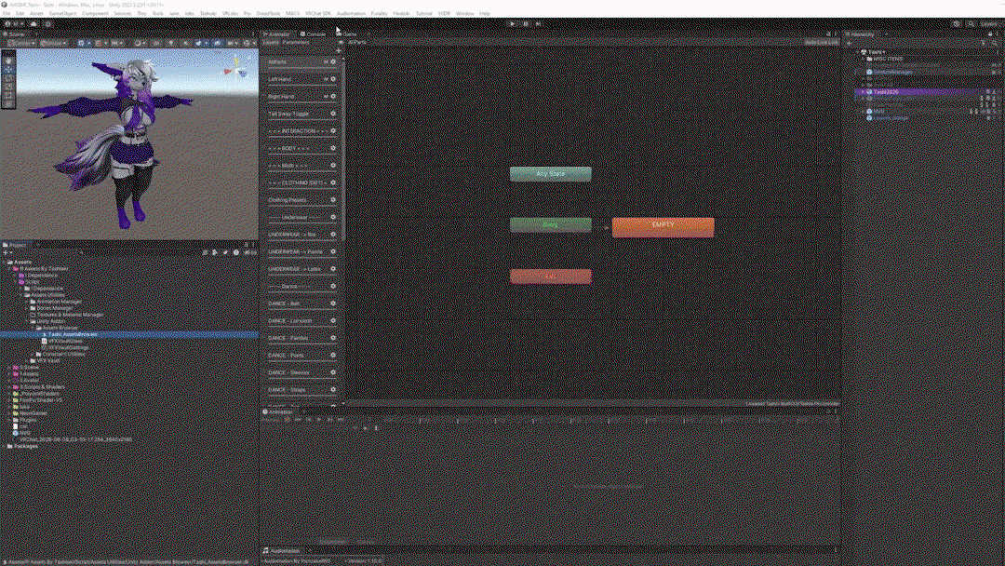Toggle the animator layers eye visibility icon
This screenshot has width=1005, height=566.
point(341,42)
